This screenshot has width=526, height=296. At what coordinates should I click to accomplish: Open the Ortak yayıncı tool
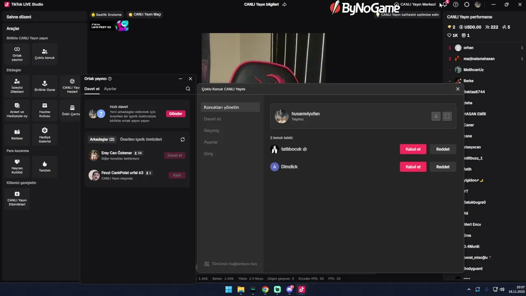click(x=17, y=54)
